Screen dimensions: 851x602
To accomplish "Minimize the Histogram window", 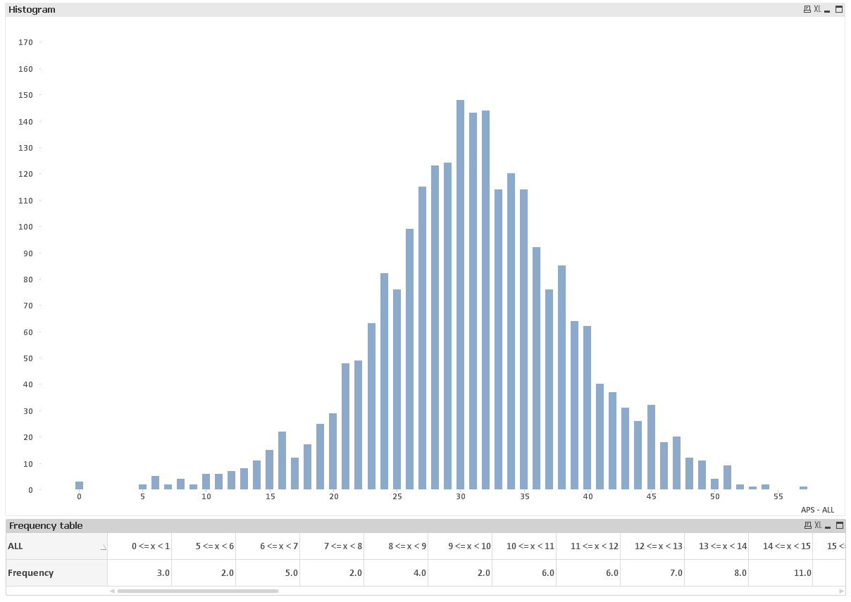I will 827,10.
